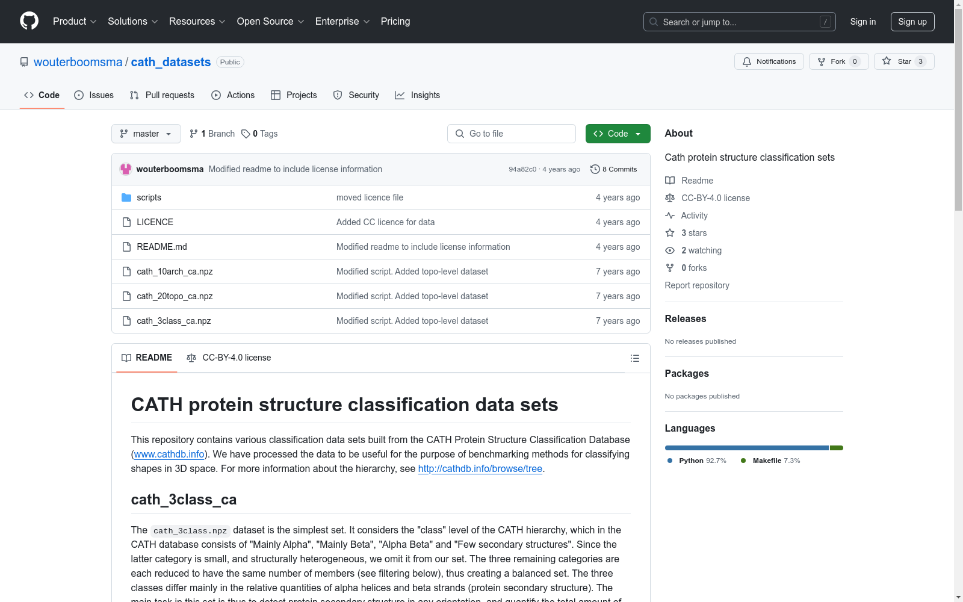Viewport: 963px width, 602px height.
Task: Open the wouterboomsma owner profile link
Action: (x=78, y=62)
